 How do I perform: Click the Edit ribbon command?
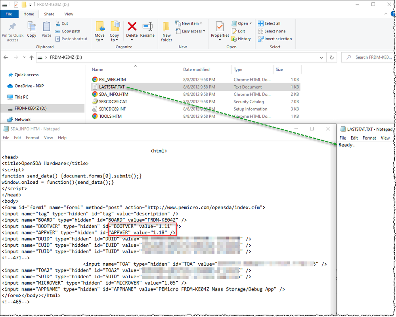click(238, 31)
